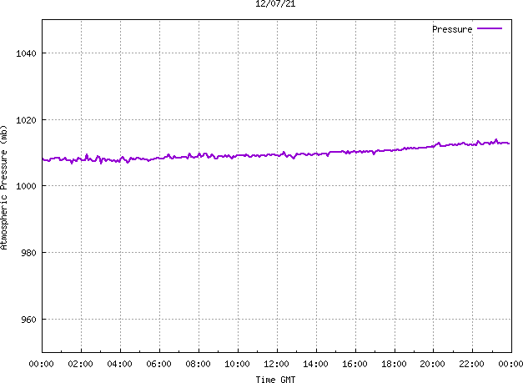Viewport: 523px width, 383px height.
Task: Click the 02:00 time axis label
Action: click(80, 364)
